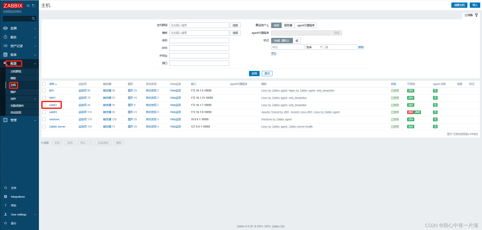
Task: Click the Zabbix logo
Action: 13,6
